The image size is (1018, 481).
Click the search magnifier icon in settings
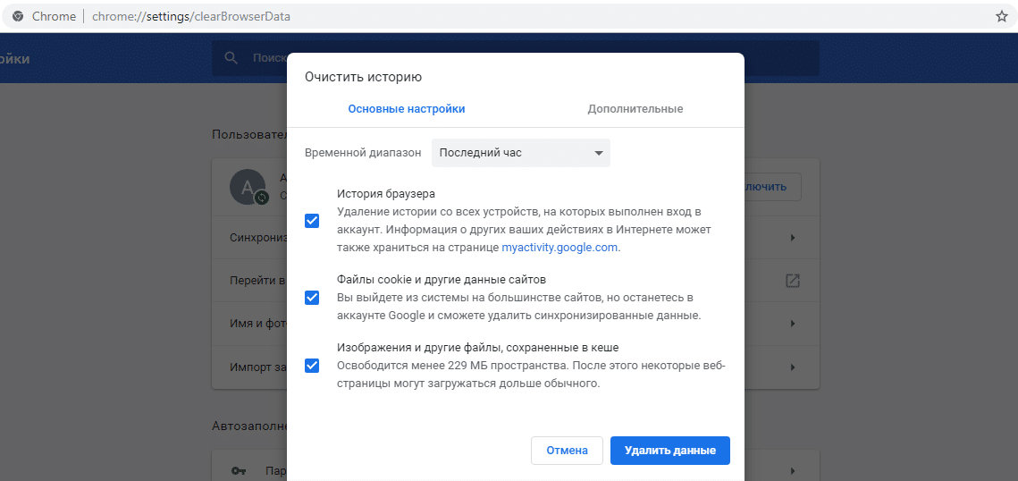[x=231, y=58]
